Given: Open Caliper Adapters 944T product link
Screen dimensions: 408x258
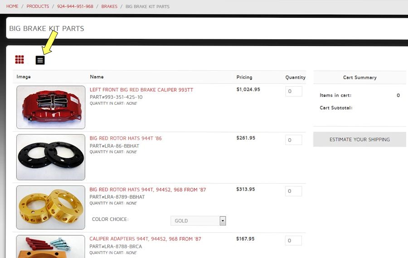Looking at the screenshot, I should pyautogui.click(x=145, y=239).
